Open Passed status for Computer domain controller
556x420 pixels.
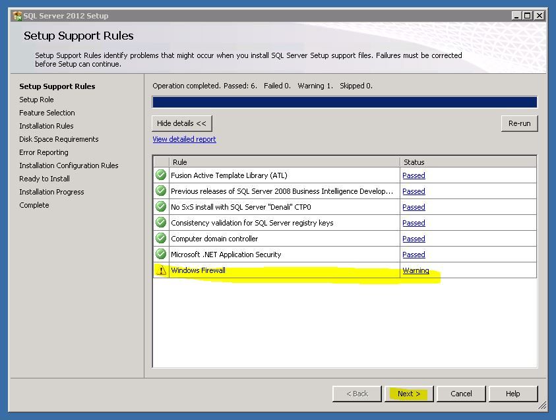(x=414, y=239)
